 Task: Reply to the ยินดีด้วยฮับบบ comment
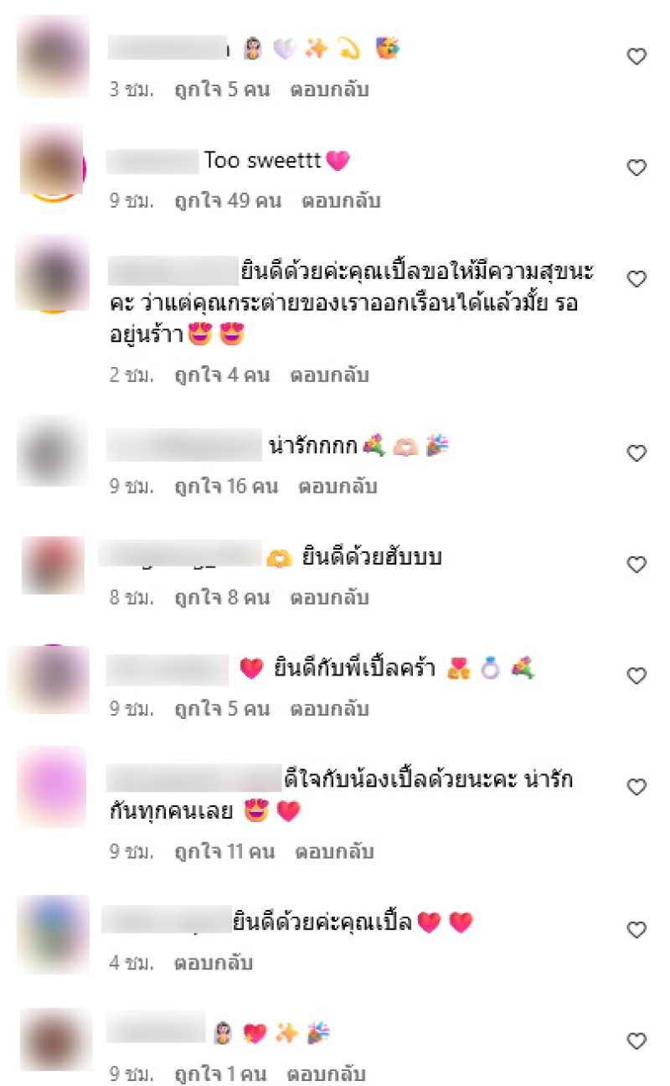tap(329, 597)
